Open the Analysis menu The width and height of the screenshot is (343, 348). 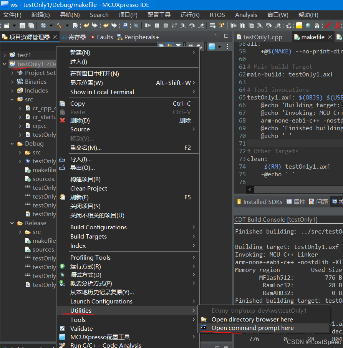click(246, 15)
